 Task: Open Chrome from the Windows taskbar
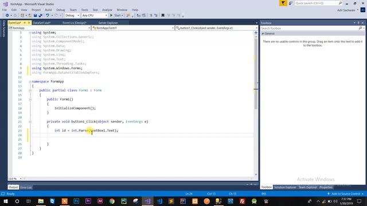112,201
